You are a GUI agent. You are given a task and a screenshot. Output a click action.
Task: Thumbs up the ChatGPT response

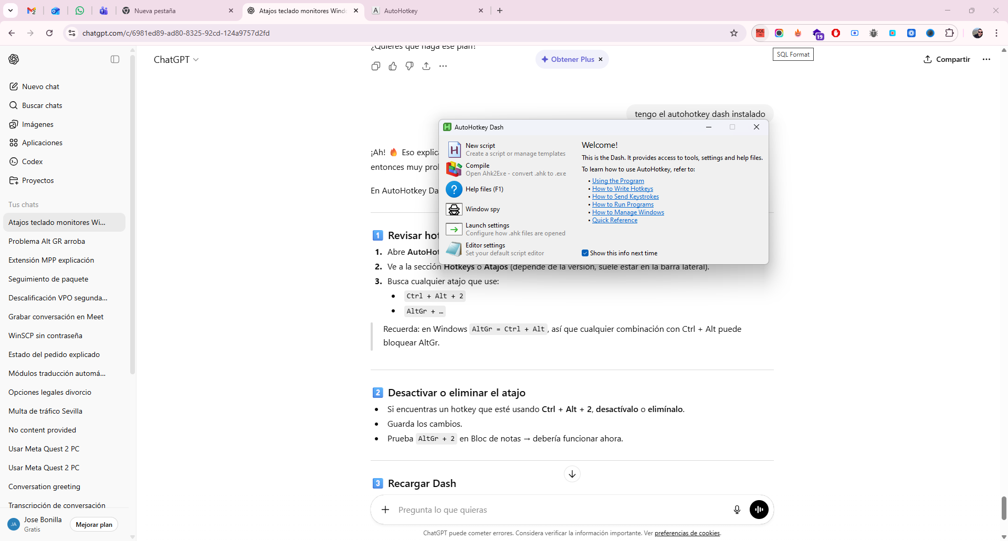click(x=393, y=66)
